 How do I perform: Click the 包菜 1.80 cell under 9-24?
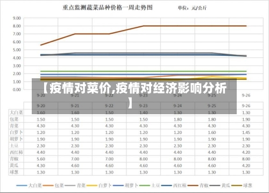[178, 119]
